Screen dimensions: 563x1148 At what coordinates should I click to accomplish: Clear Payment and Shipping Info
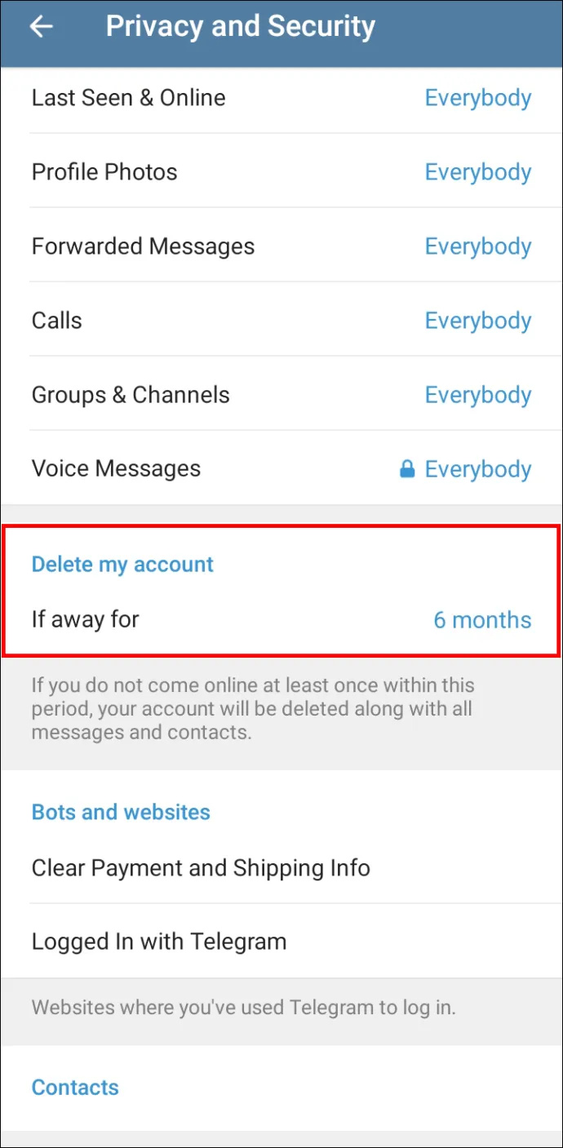pyautogui.click(x=281, y=867)
